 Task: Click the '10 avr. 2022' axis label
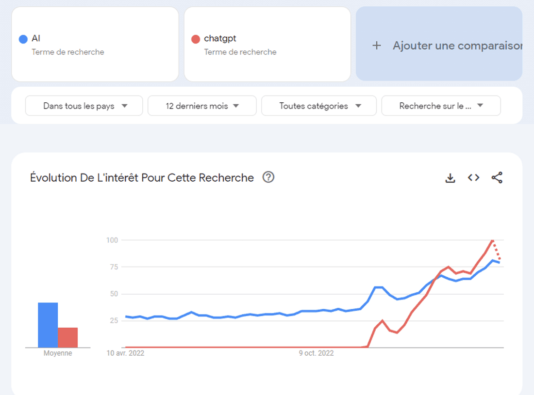125,353
